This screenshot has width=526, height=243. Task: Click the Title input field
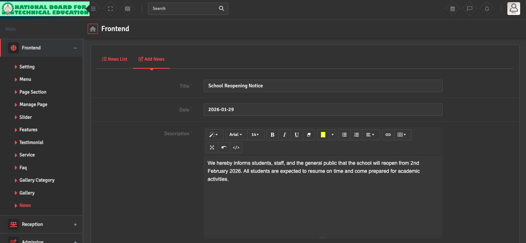pyautogui.click(x=323, y=86)
